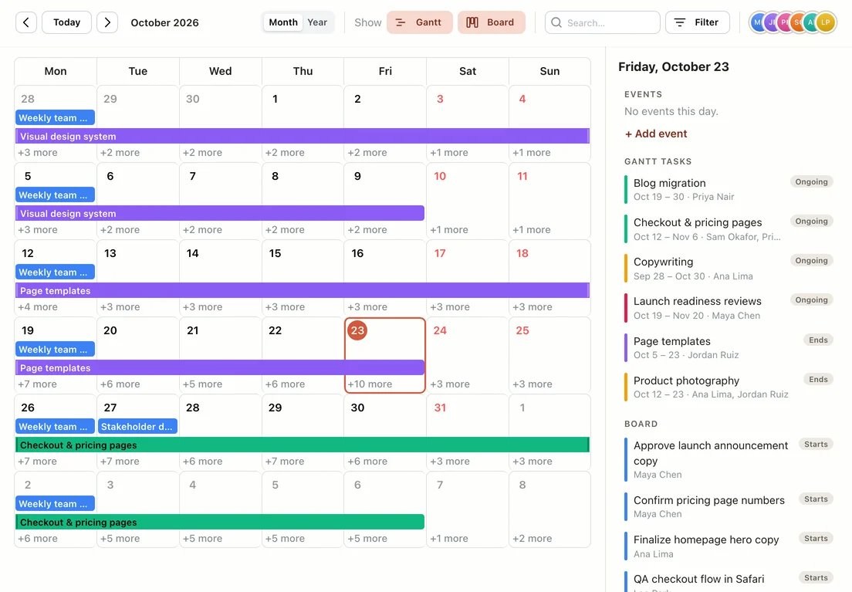Open the Product photography task

pos(729,387)
